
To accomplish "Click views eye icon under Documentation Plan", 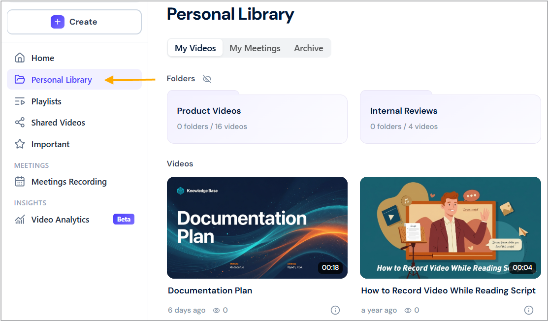I will coord(216,310).
